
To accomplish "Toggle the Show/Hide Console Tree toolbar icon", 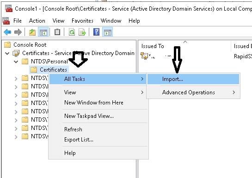I will tap(43, 32).
